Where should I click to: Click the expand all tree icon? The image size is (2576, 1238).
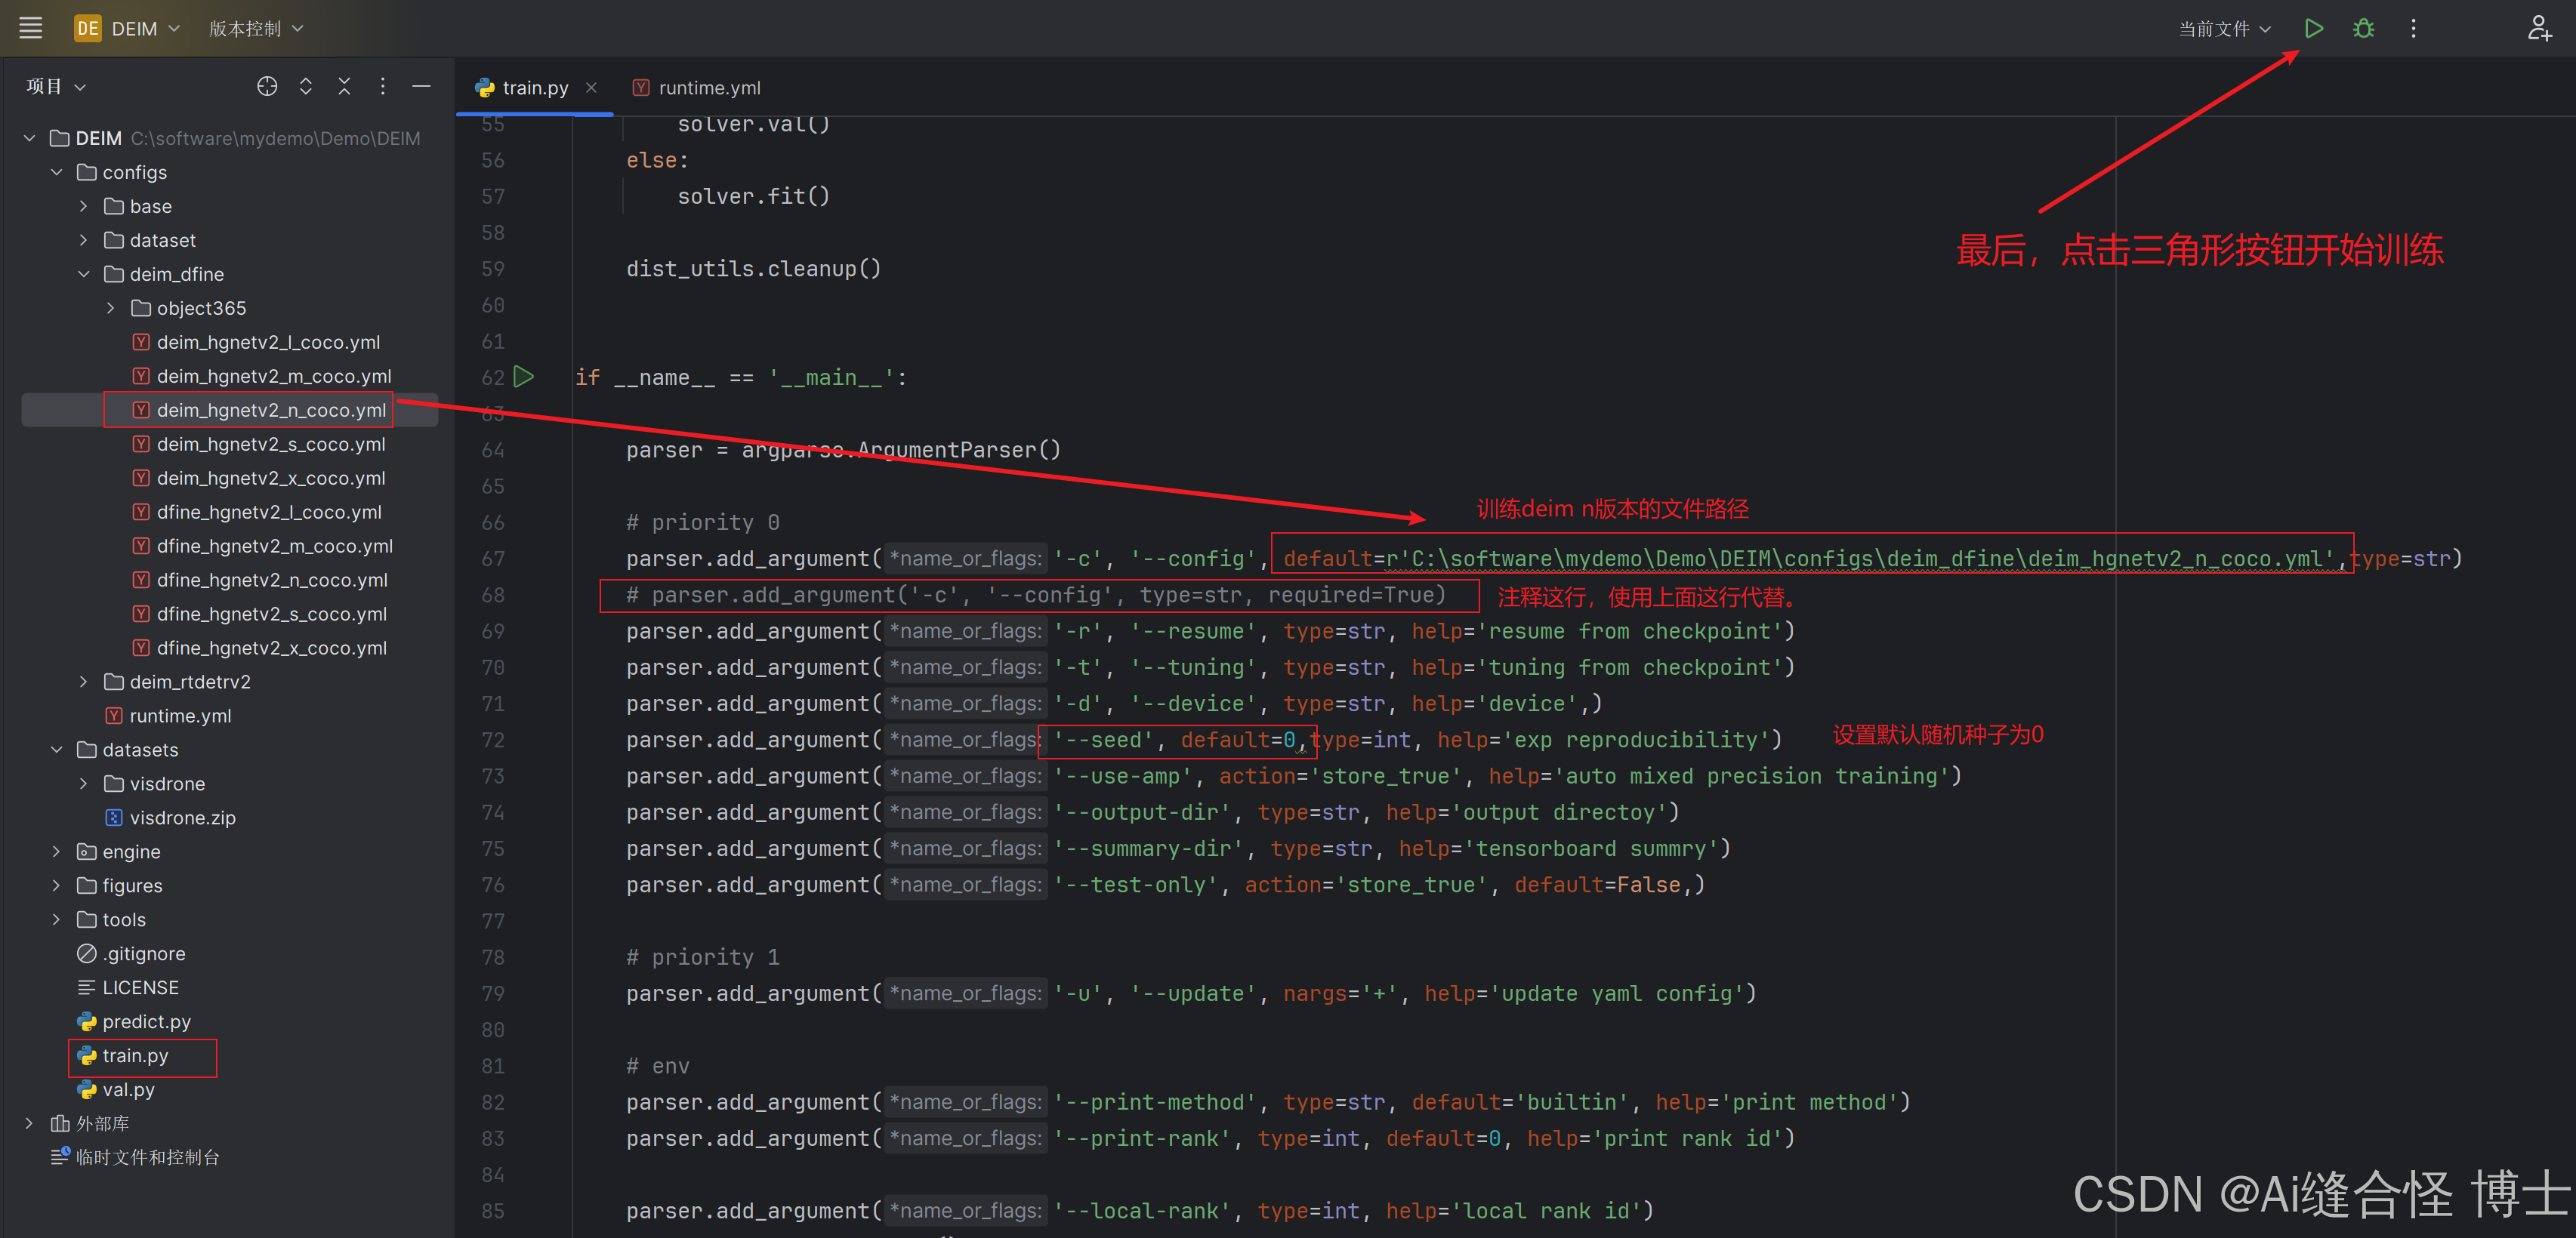[306, 87]
